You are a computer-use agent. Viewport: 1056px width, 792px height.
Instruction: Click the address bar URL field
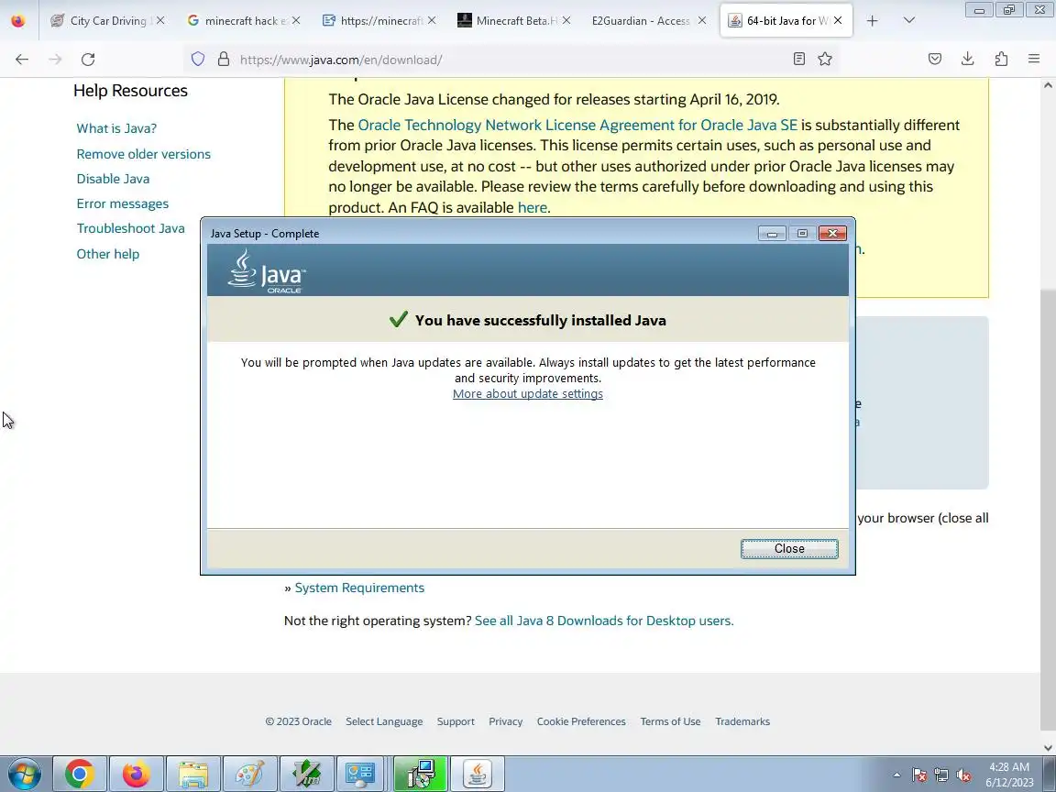(511, 60)
